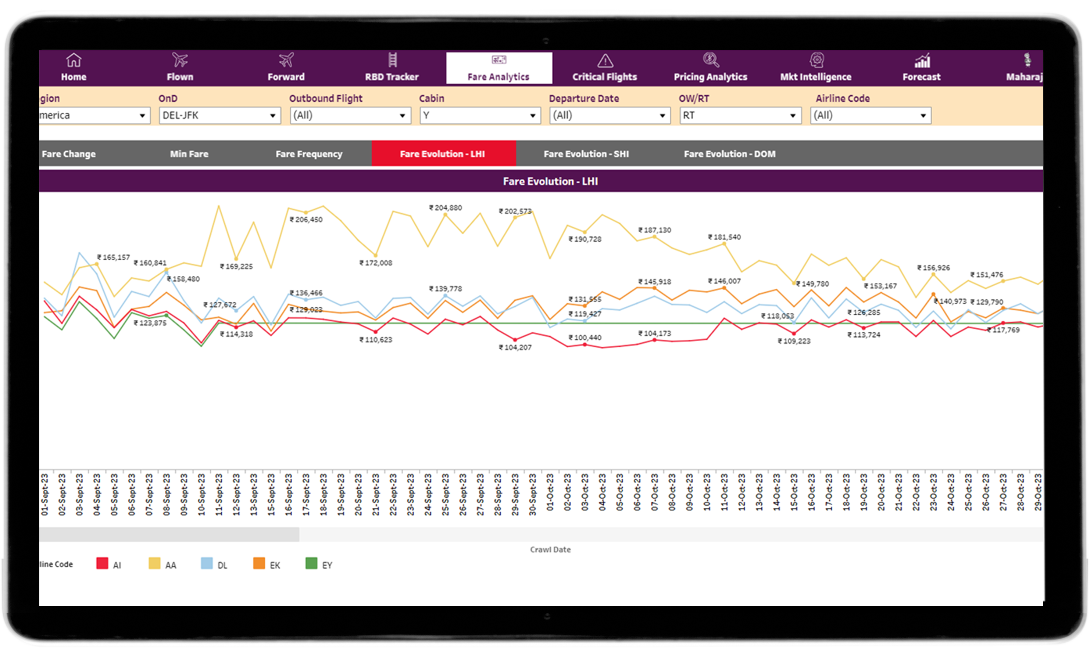
Task: Select the Fare Evolution - LHI sub-tab
Action: click(443, 154)
